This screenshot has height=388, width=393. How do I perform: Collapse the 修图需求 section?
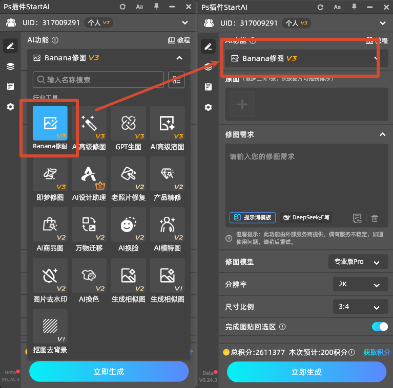click(382, 134)
